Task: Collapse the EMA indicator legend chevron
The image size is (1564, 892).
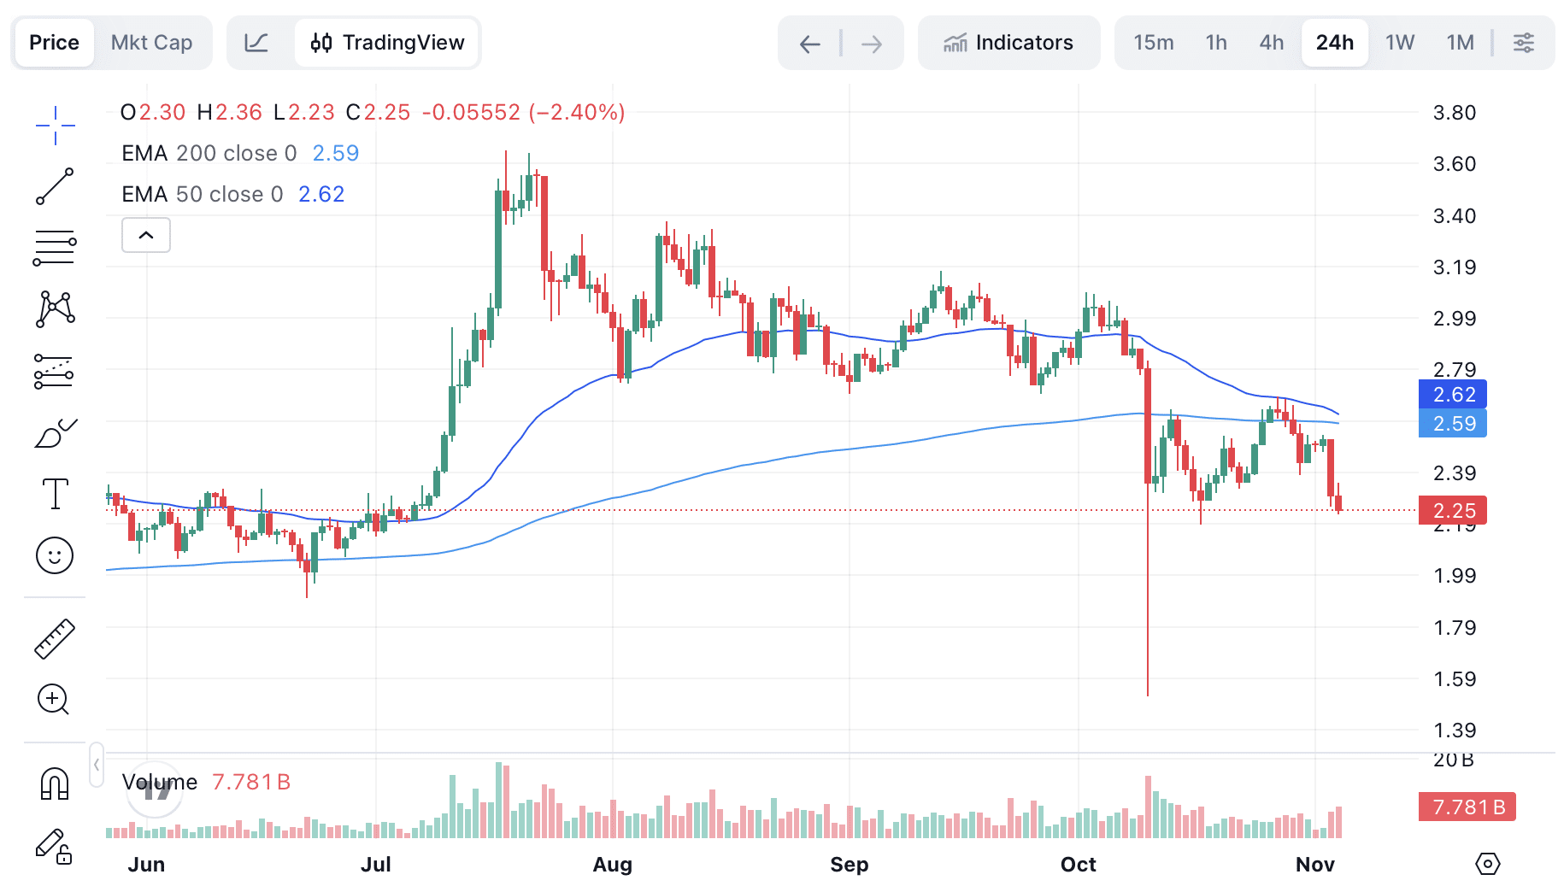Action: coord(145,235)
